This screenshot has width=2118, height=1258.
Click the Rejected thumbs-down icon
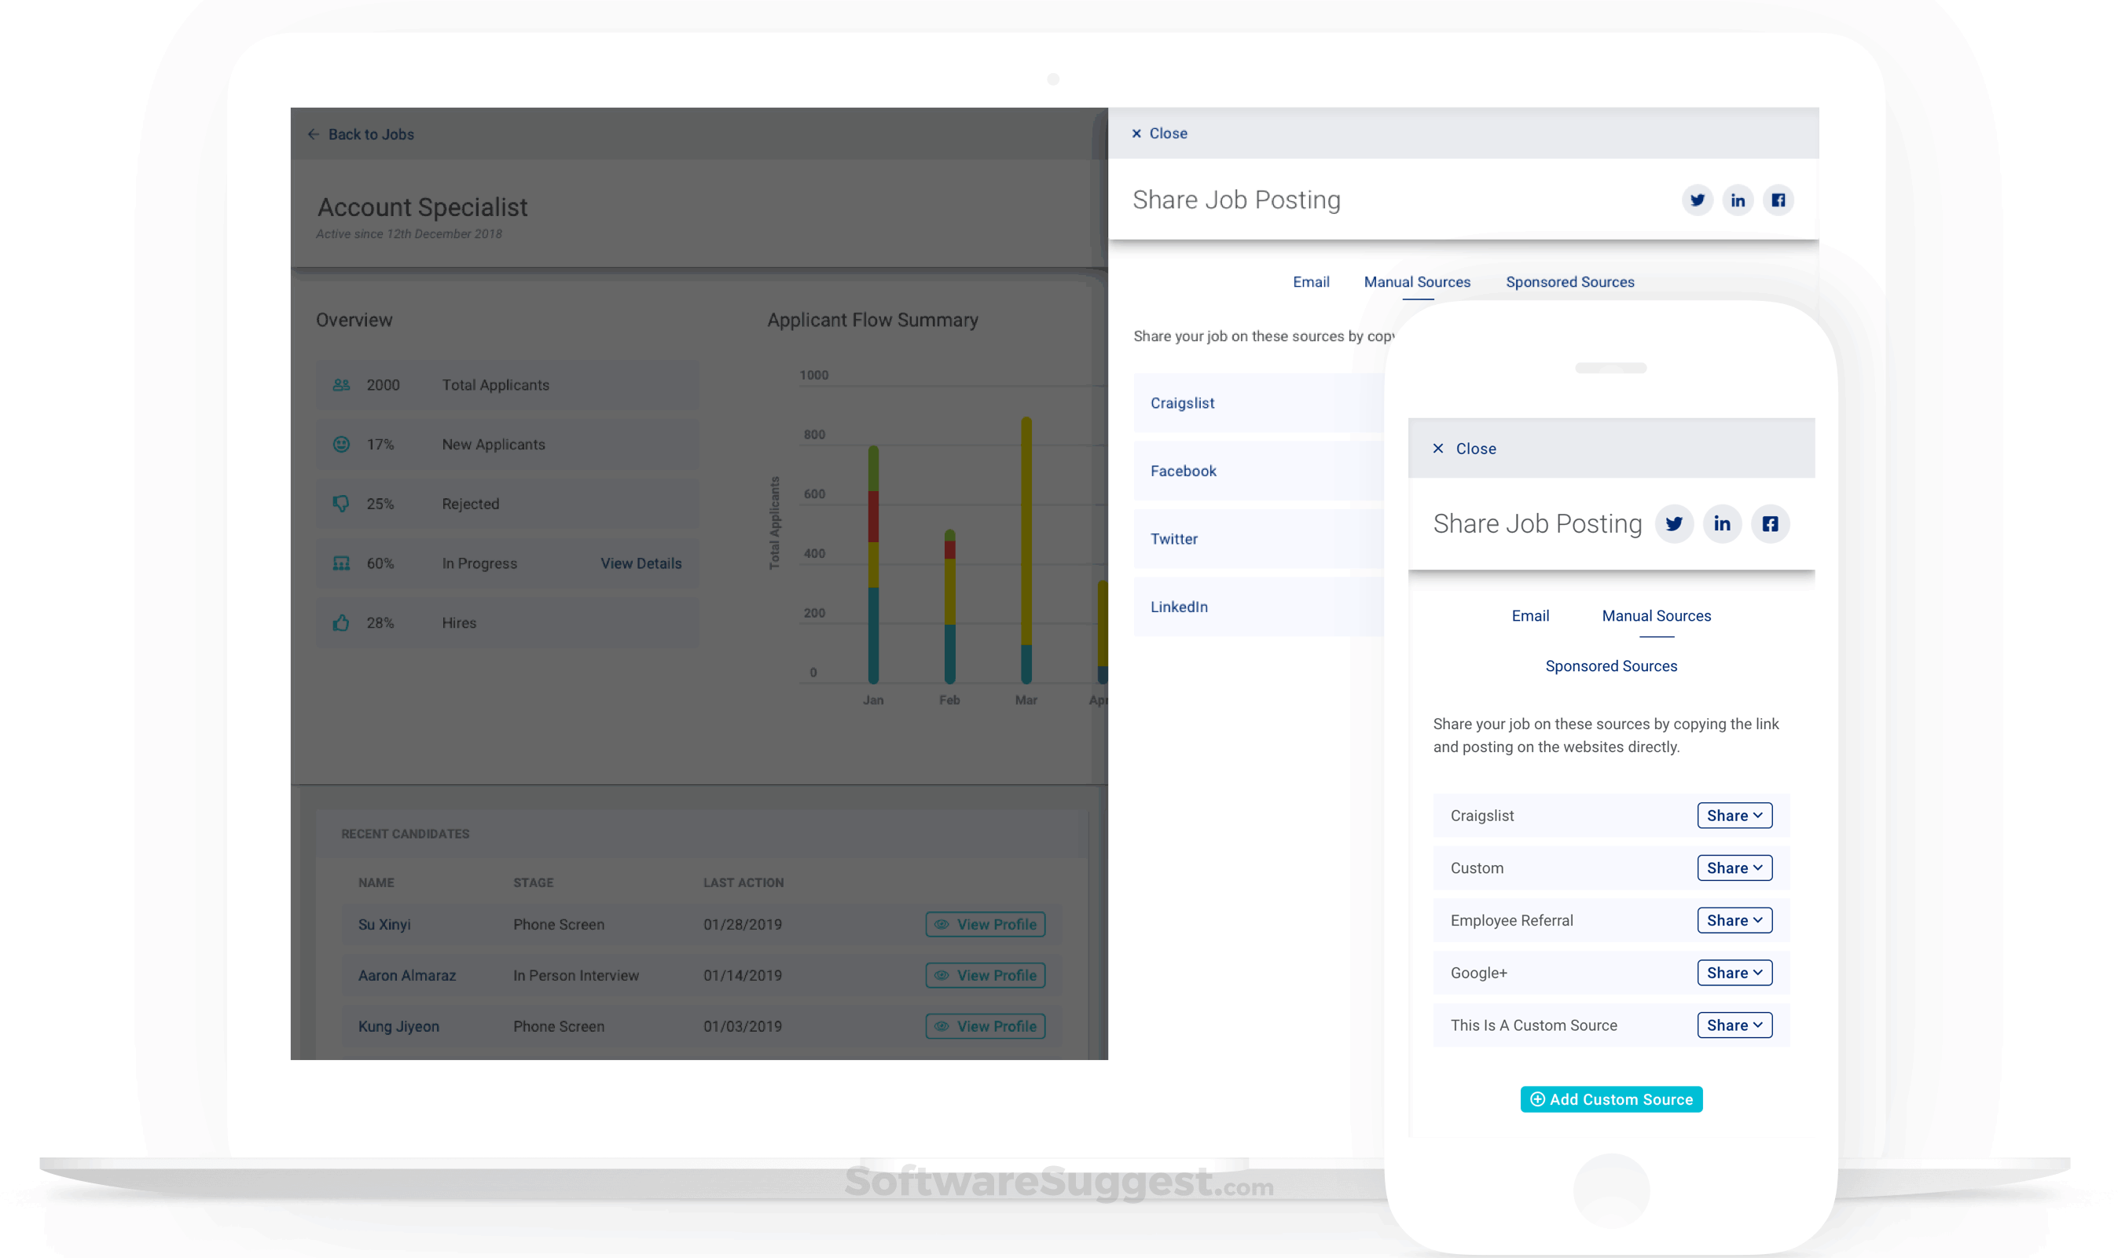point(341,504)
